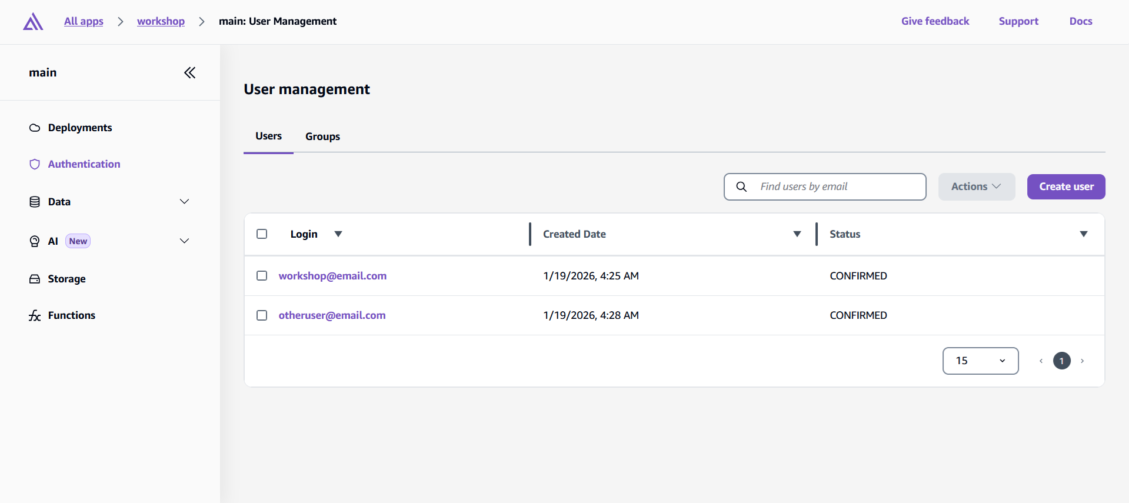This screenshot has height=503, width=1129.
Task: Click the Created Date column header
Action: click(x=574, y=234)
